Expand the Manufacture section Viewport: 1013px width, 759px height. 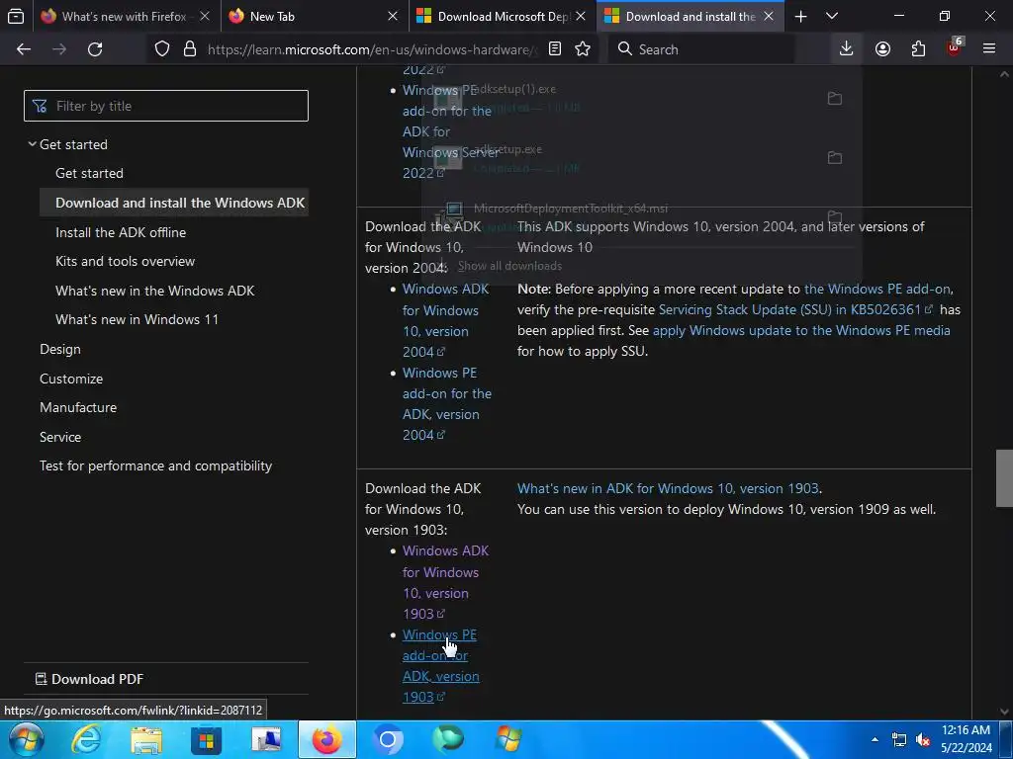(78, 407)
